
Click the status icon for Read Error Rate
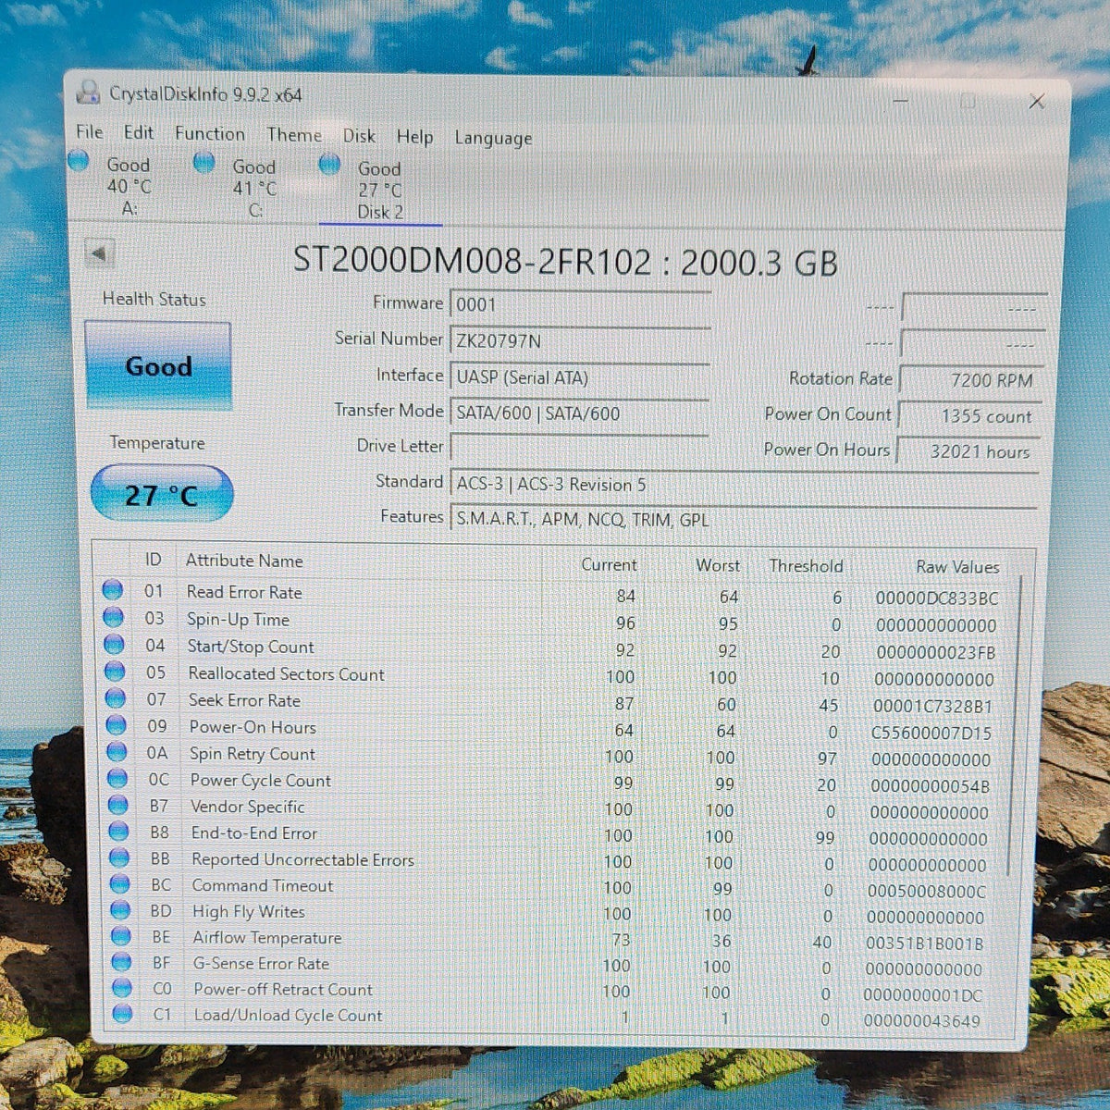113,589
